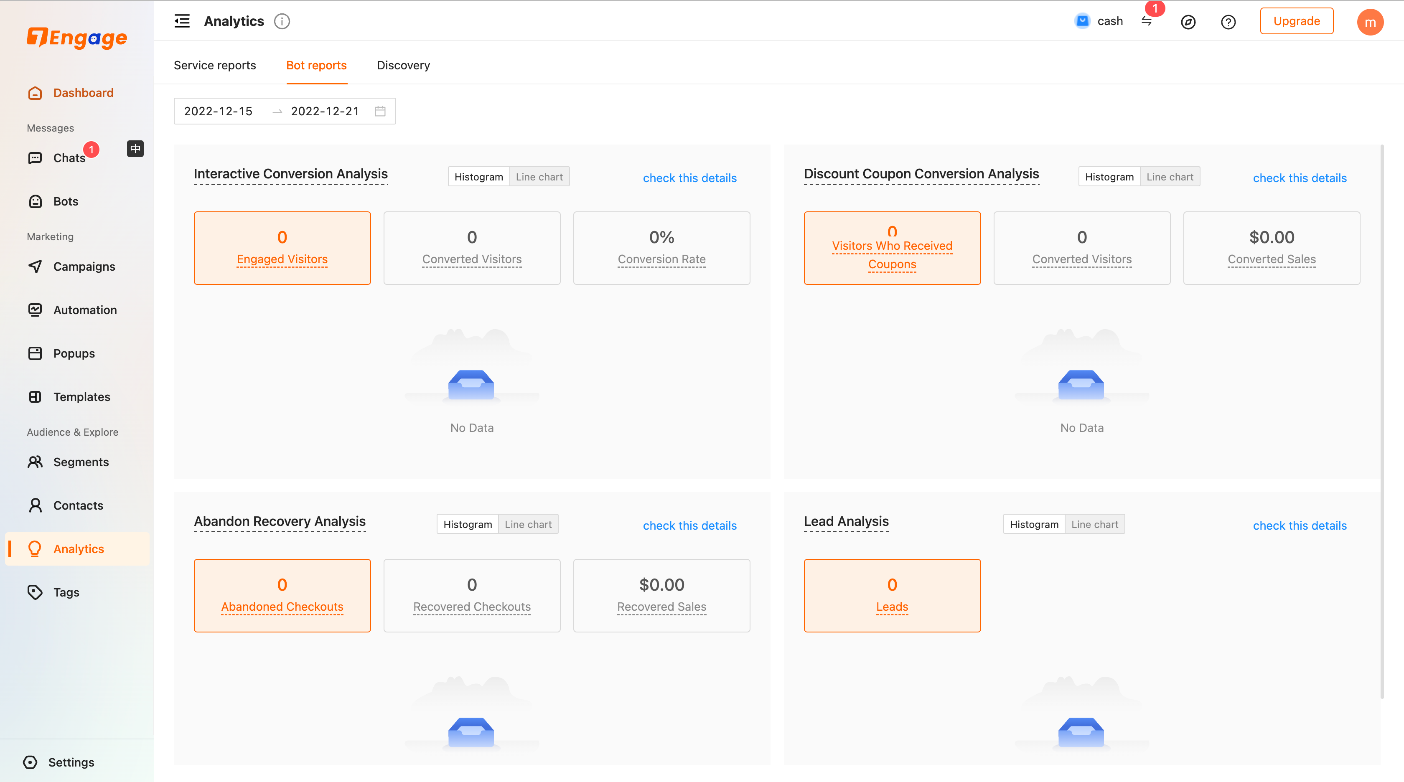Open details for Lead Analysis

click(1300, 526)
